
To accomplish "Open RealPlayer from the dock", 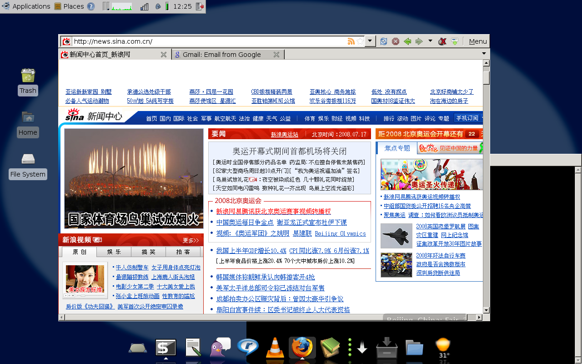I will pos(248,348).
